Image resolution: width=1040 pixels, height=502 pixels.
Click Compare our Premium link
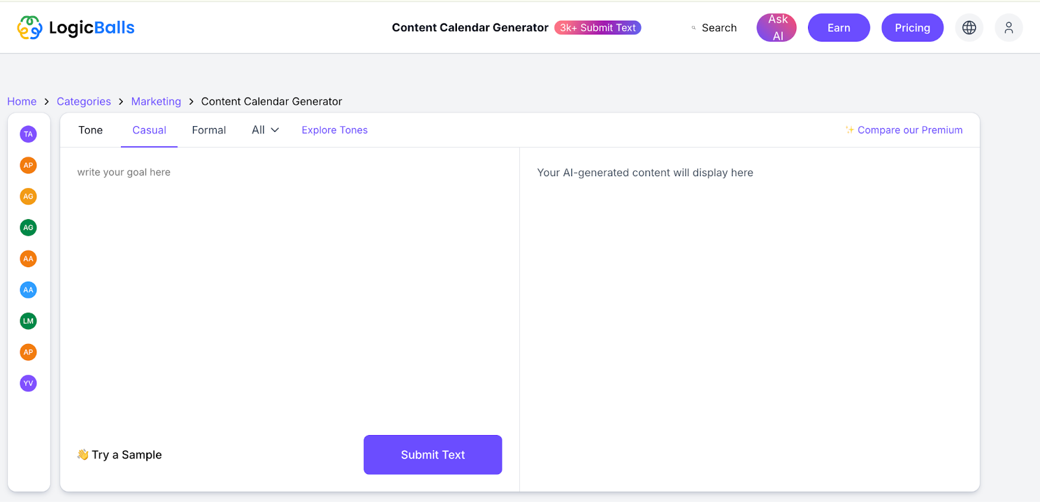pyautogui.click(x=904, y=130)
